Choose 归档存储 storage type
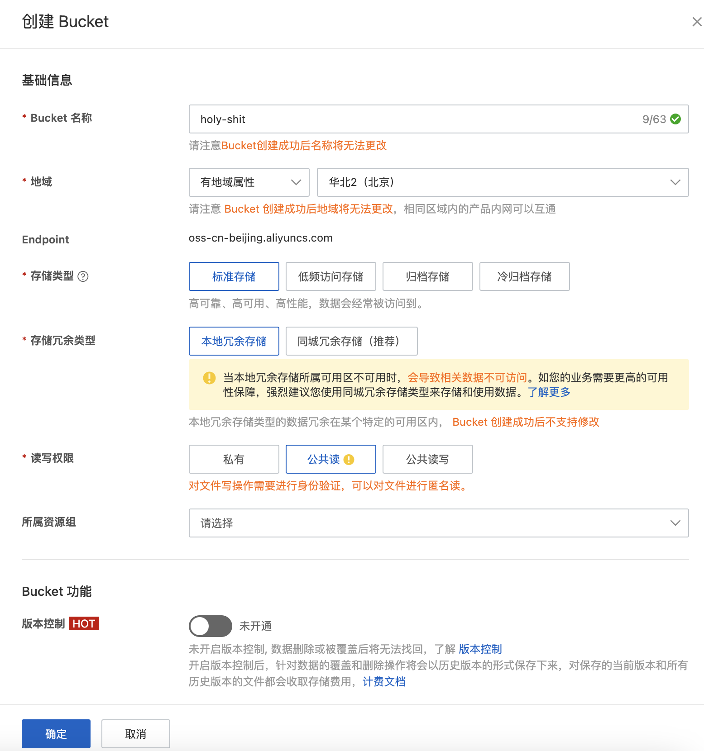The height and width of the screenshot is (751, 704). pos(427,276)
